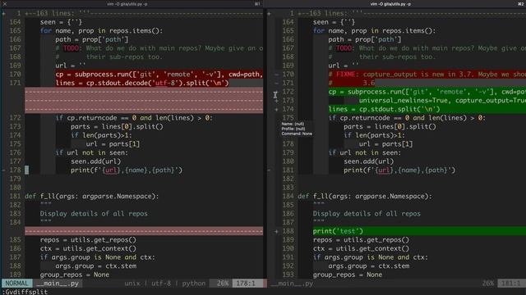Expand the folded 163 lines in right pane
Image resolution: width=526 pixels, height=295 pixels.
[412, 13]
